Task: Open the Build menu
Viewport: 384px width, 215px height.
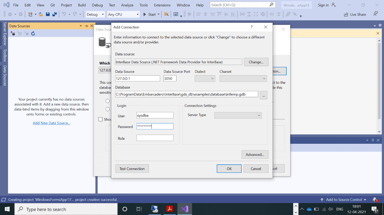Action: tap(82, 5)
